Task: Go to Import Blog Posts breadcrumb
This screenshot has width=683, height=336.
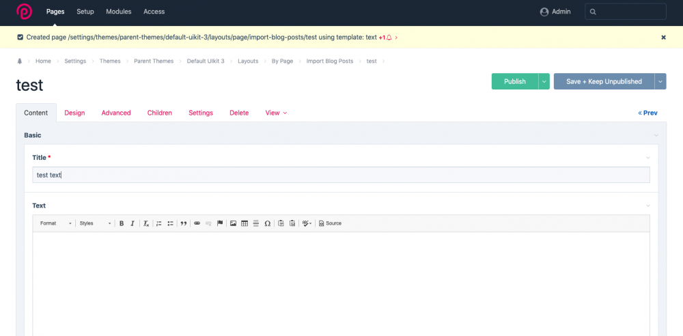Action: 330,61
